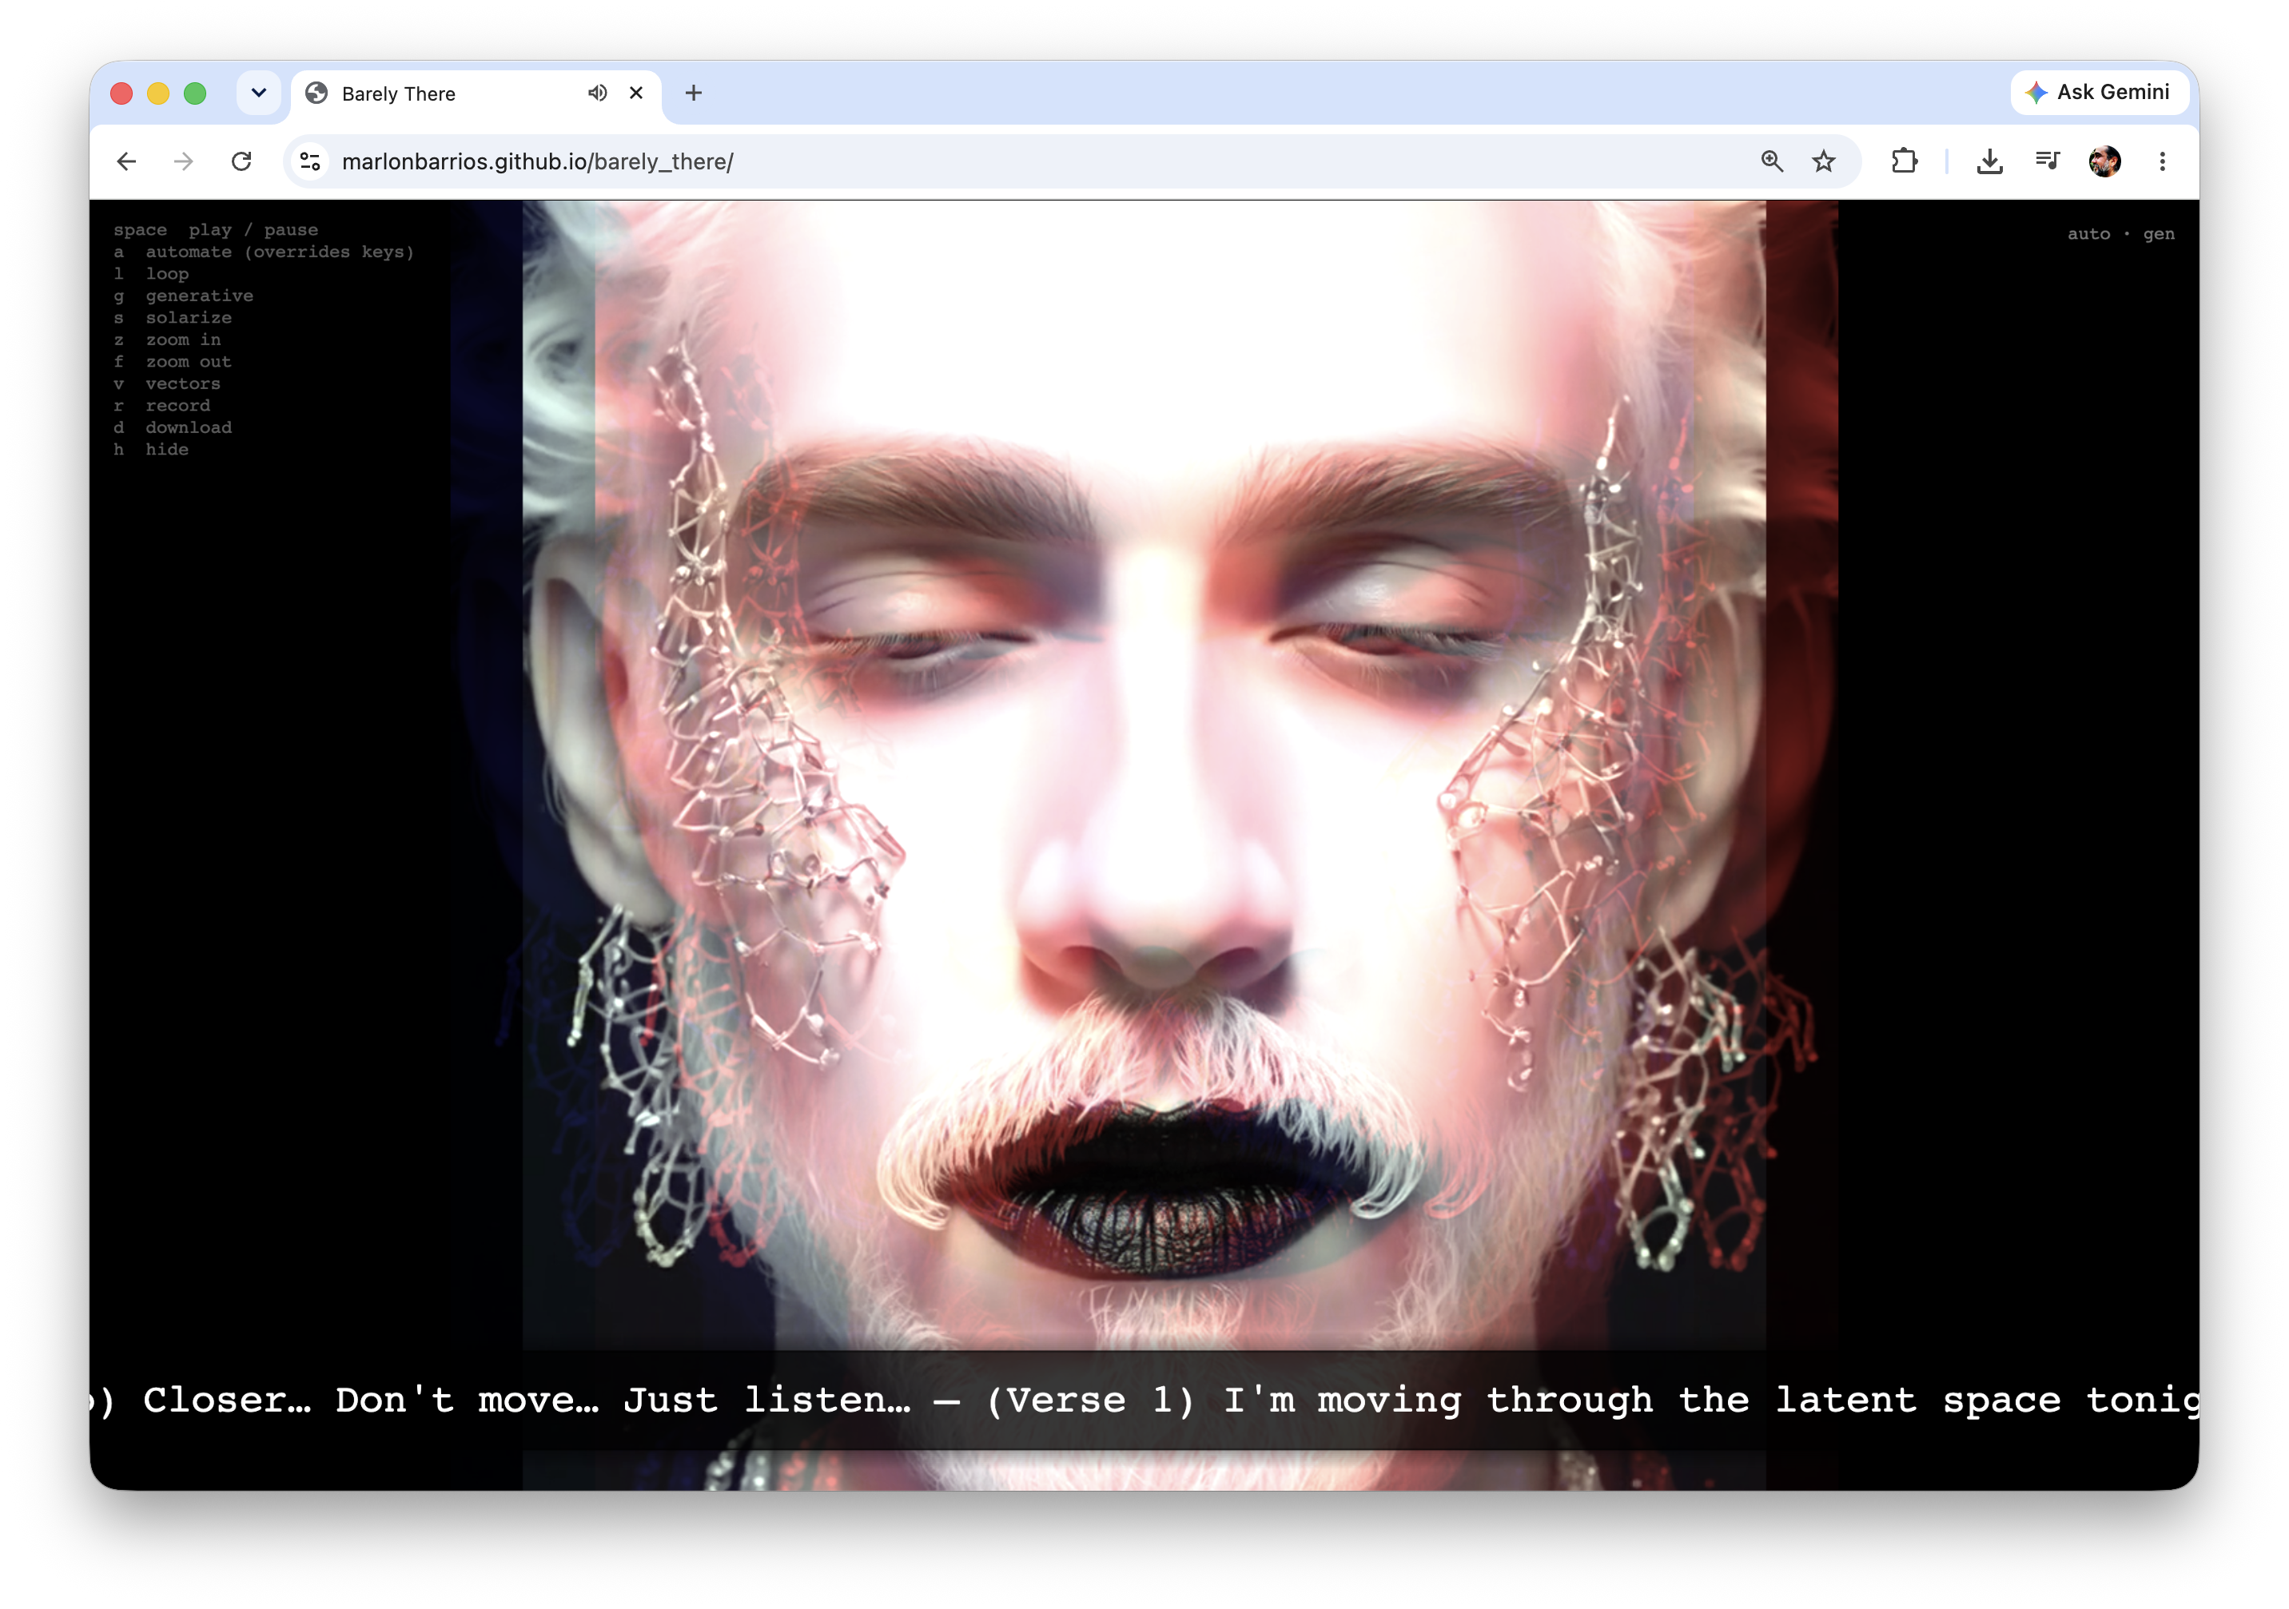Open the Extensions puzzle icon
Image resolution: width=2289 pixels, height=1609 pixels.
(x=1905, y=161)
